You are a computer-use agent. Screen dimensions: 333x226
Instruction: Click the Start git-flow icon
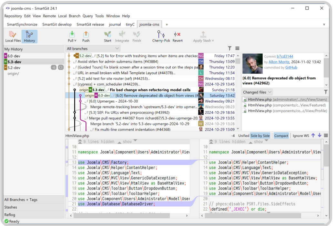(107, 36)
